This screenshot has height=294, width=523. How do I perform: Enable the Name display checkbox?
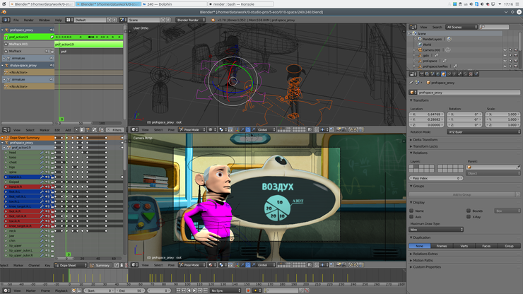point(411,211)
